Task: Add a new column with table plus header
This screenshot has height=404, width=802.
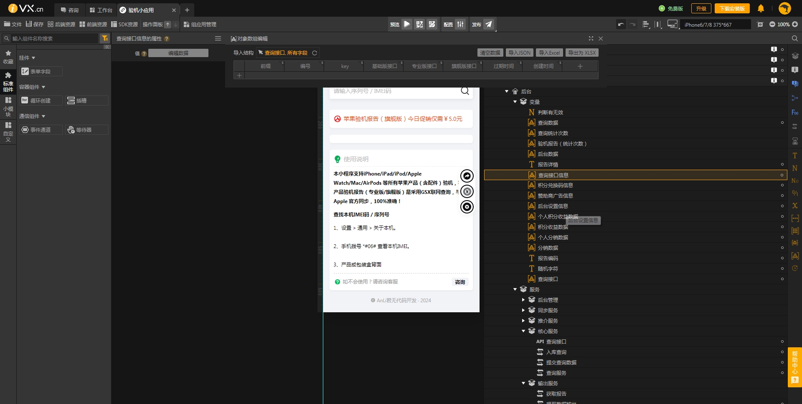Action: pyautogui.click(x=580, y=66)
